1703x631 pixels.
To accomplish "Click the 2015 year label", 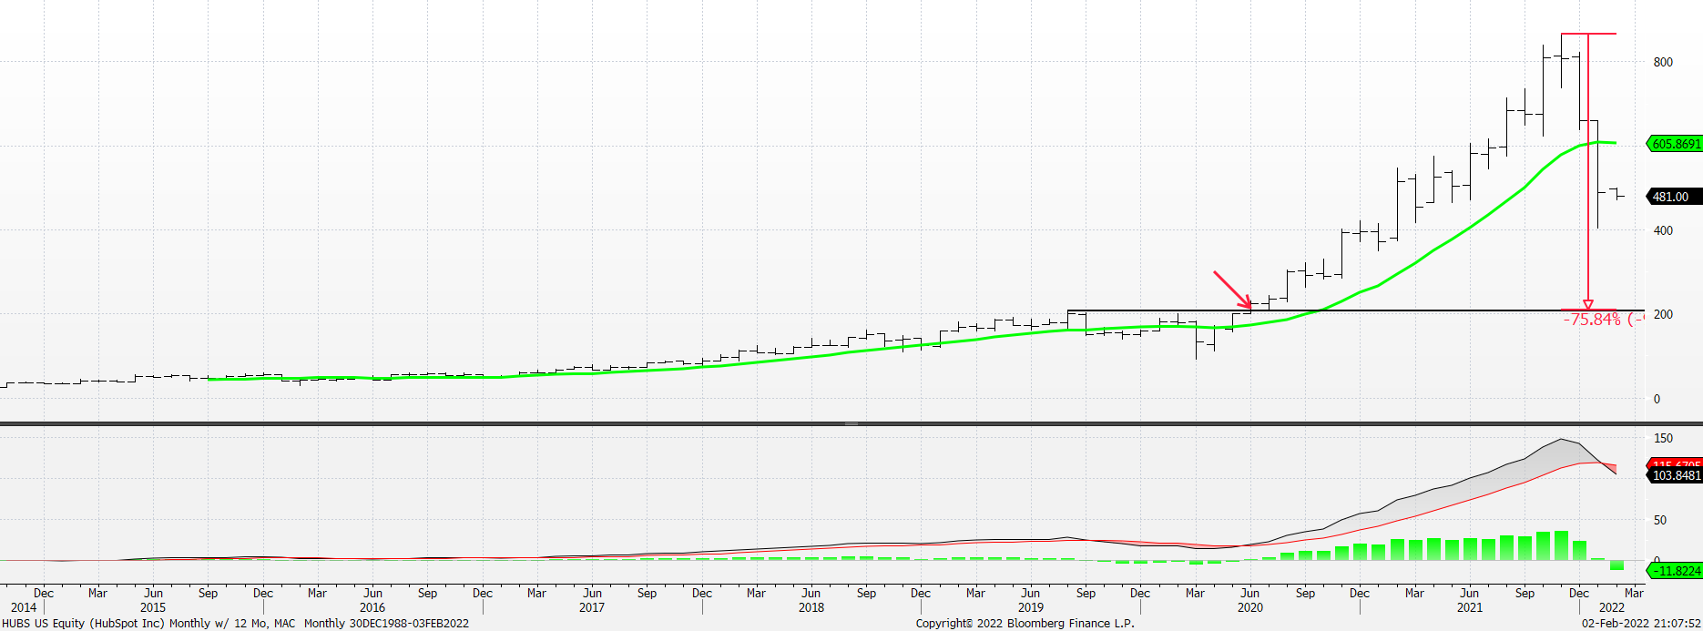I will pos(153,607).
